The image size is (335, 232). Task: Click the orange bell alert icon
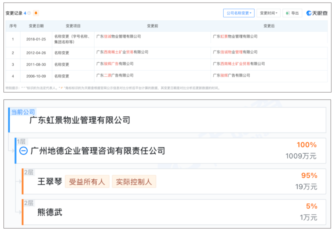tap(36, 13)
